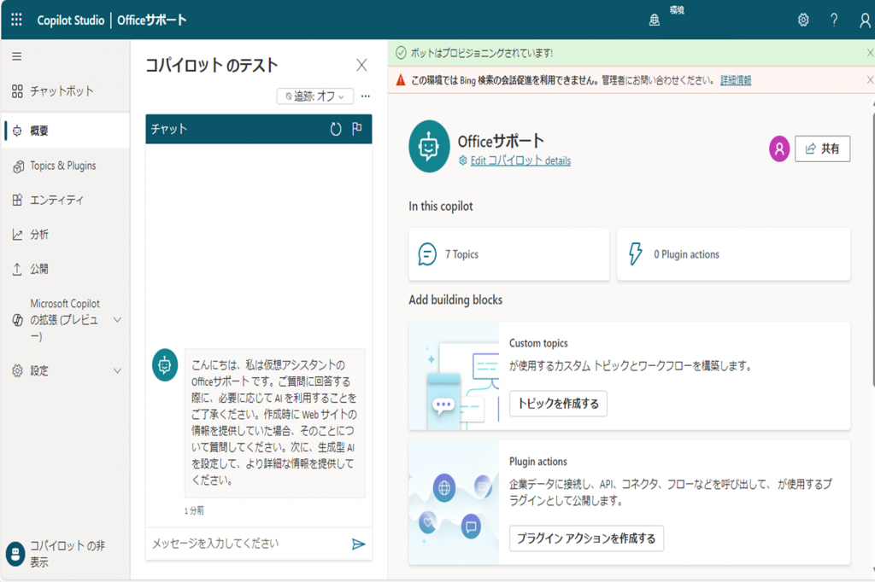Viewport: 875px width, 582px height.
Task: Click the 7 Topics chat bubble icon
Action: (427, 254)
